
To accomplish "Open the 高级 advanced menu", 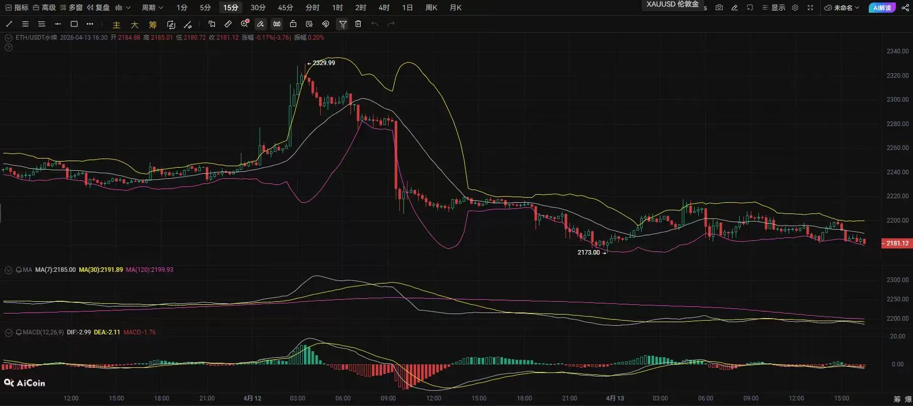I will tap(44, 8).
